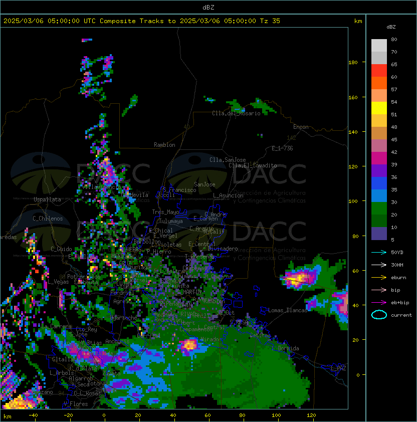Click the 'Lomas_Blancas' place label
Image resolution: width=417 pixels, height=422 pixels.
[288, 310]
